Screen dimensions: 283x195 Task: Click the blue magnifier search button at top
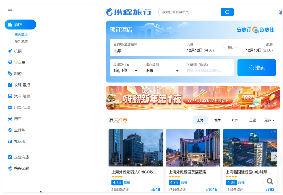click(227, 12)
